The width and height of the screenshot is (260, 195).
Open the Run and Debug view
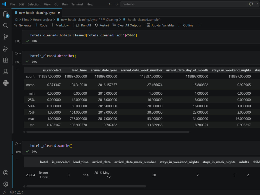[6, 49]
